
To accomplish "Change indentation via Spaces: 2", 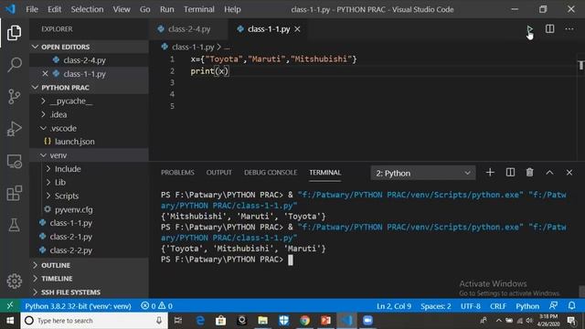I will 436,306.
